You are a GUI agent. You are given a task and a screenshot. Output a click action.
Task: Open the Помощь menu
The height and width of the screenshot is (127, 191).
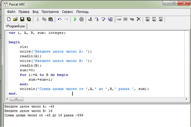tap(82, 12)
